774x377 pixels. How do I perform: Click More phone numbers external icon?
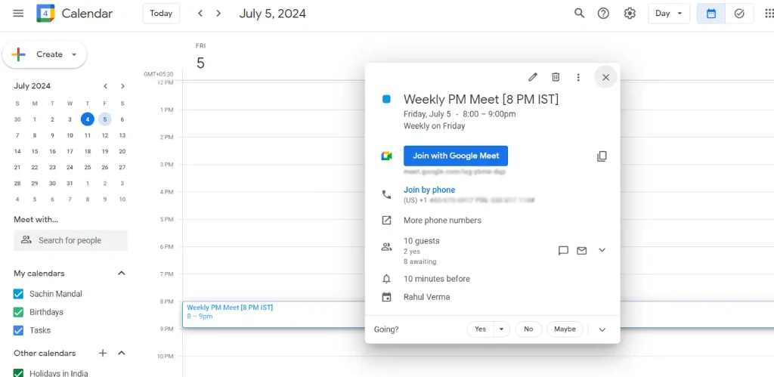click(x=386, y=220)
